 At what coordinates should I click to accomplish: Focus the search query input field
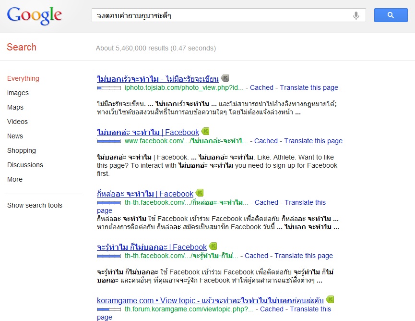coord(229,15)
